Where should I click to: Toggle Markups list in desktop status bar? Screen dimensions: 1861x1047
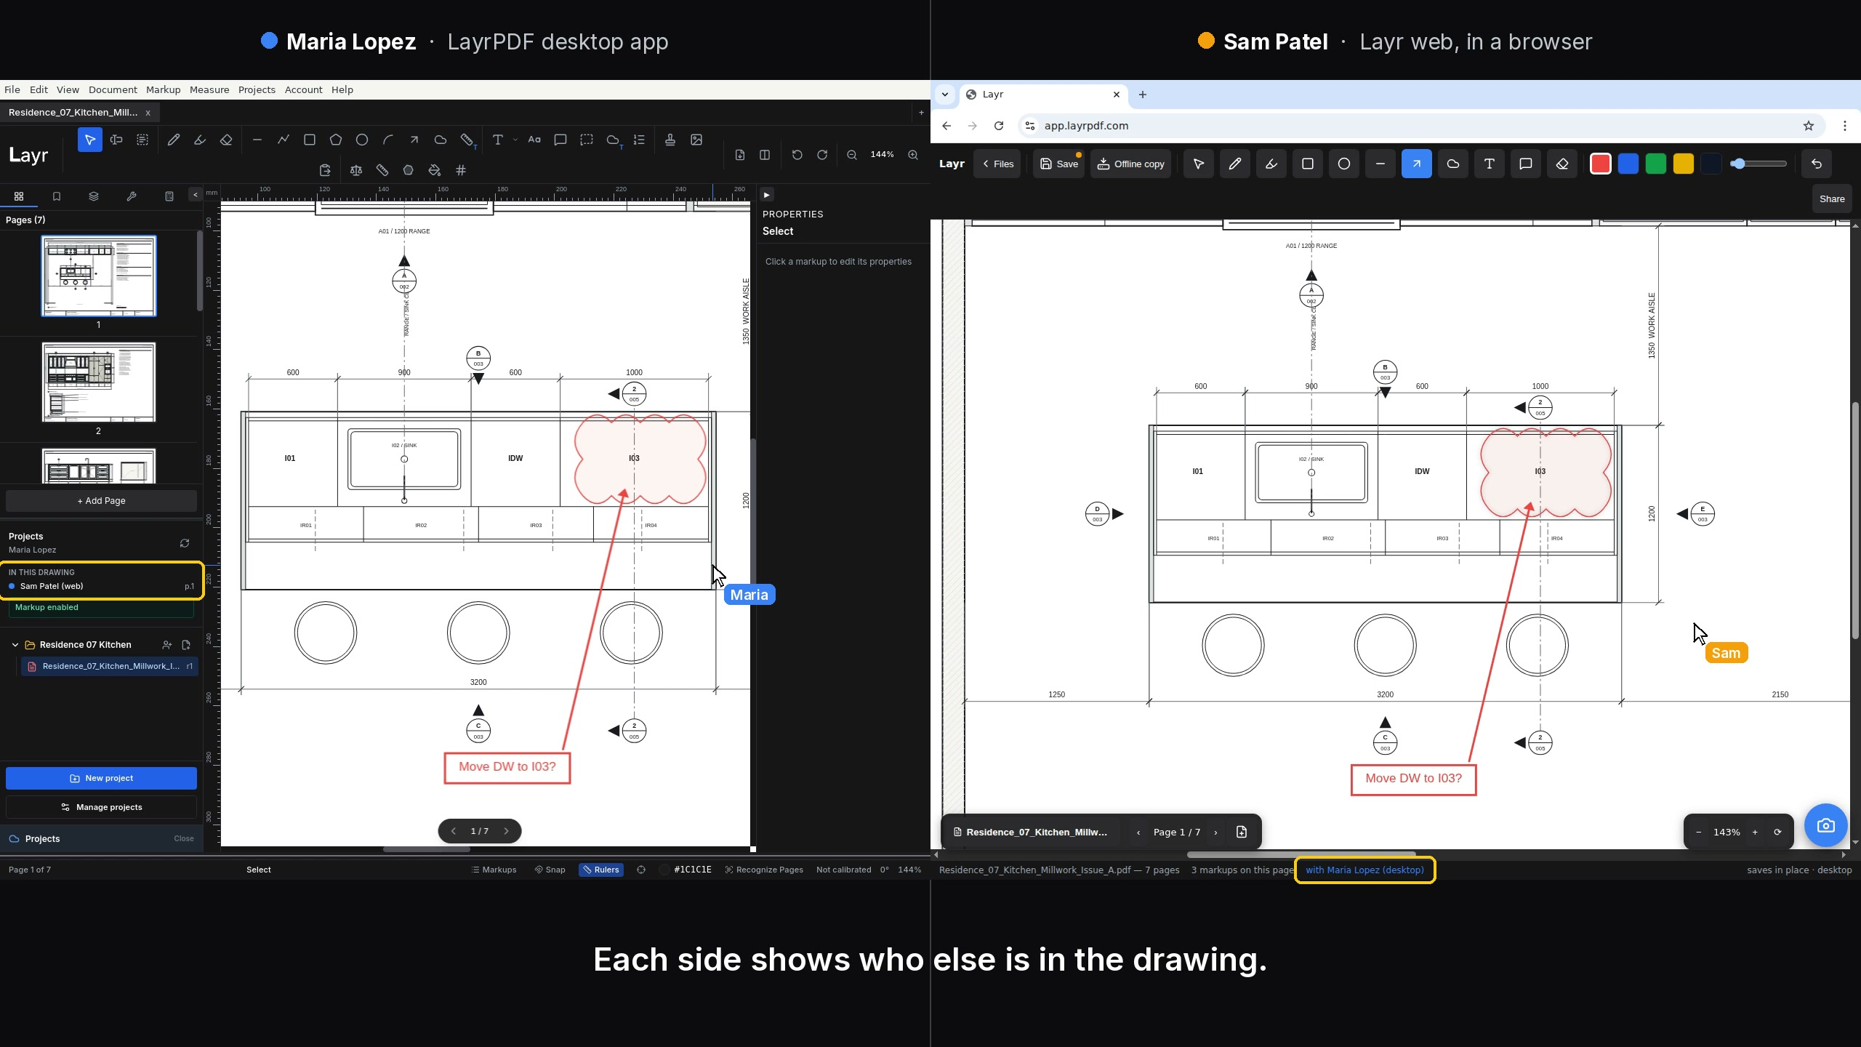point(494,870)
